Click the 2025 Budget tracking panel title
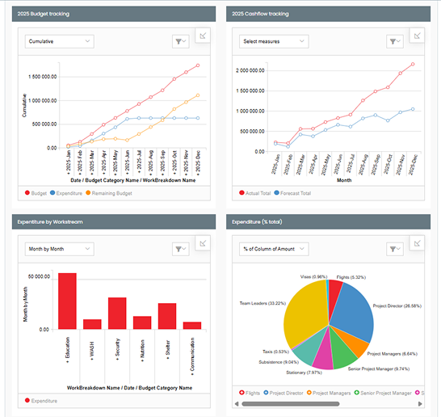441x417 pixels. (x=44, y=14)
